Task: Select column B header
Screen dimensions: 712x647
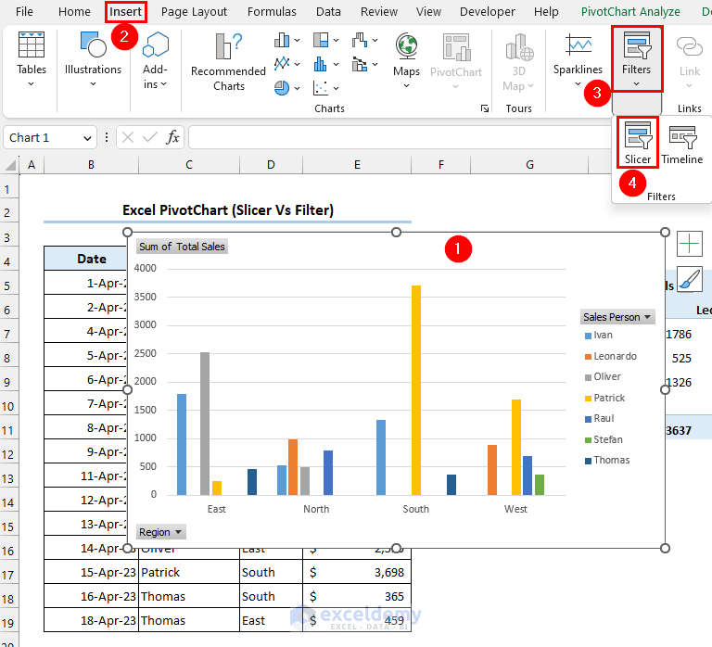Action: click(91, 165)
